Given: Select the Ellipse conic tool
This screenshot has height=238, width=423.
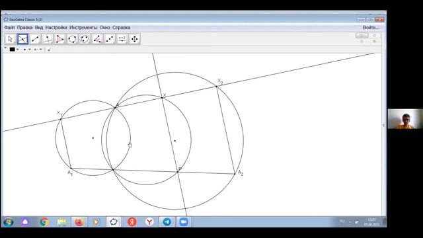Looking at the screenshot, I should (85, 39).
